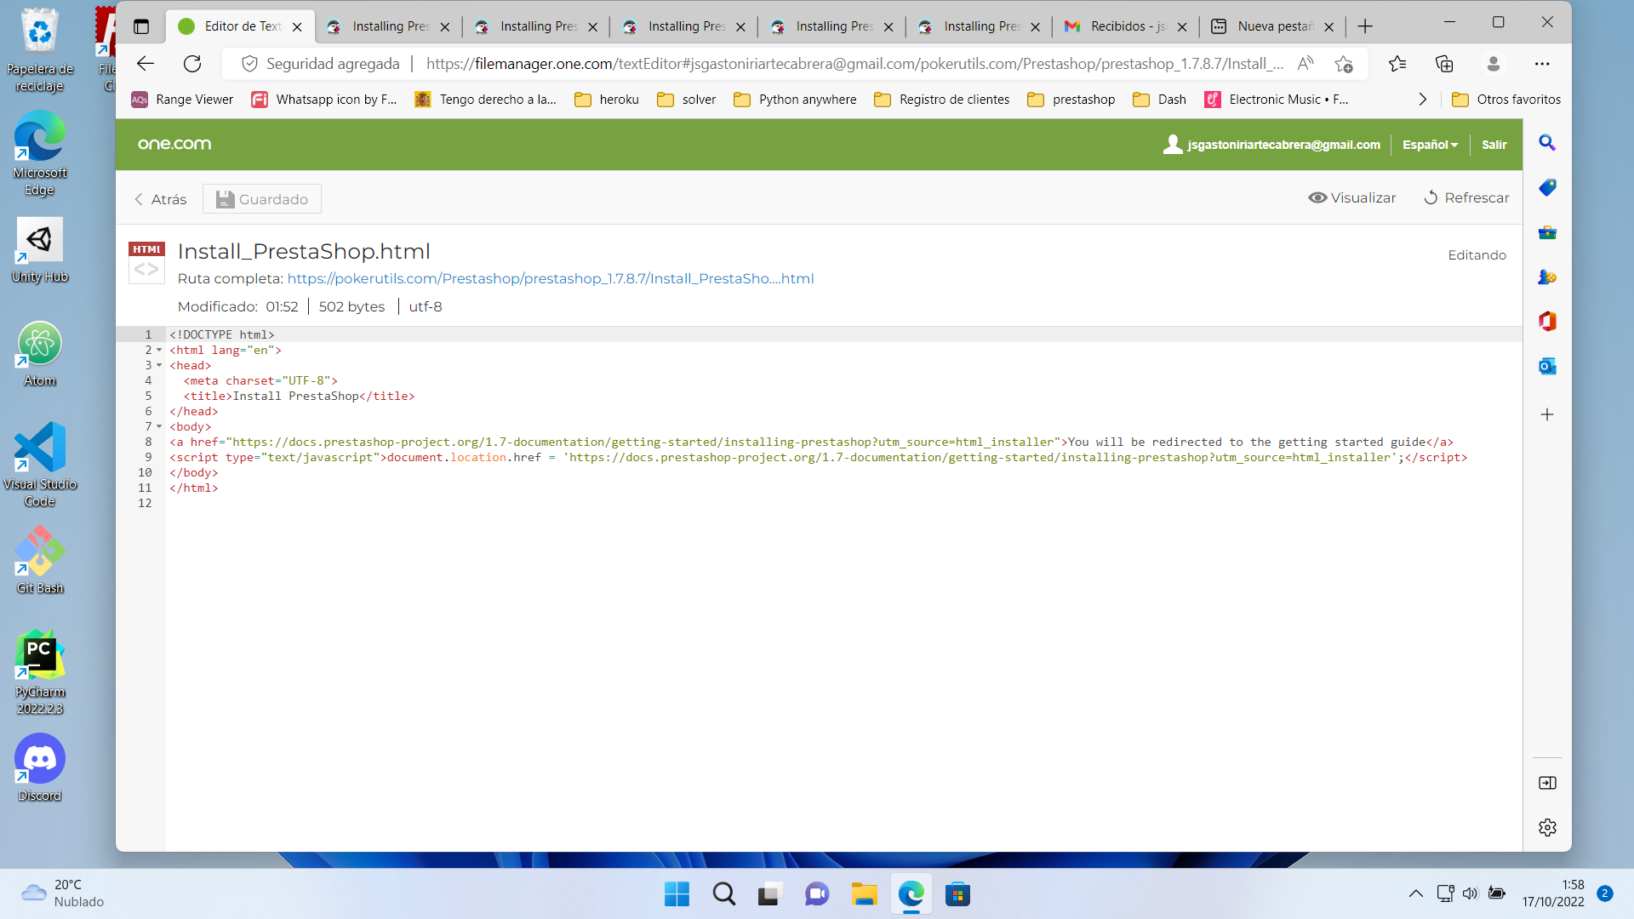Viewport: 1634px width, 919px height.
Task: Open Edge sidebar settings gear
Action: pyautogui.click(x=1547, y=827)
